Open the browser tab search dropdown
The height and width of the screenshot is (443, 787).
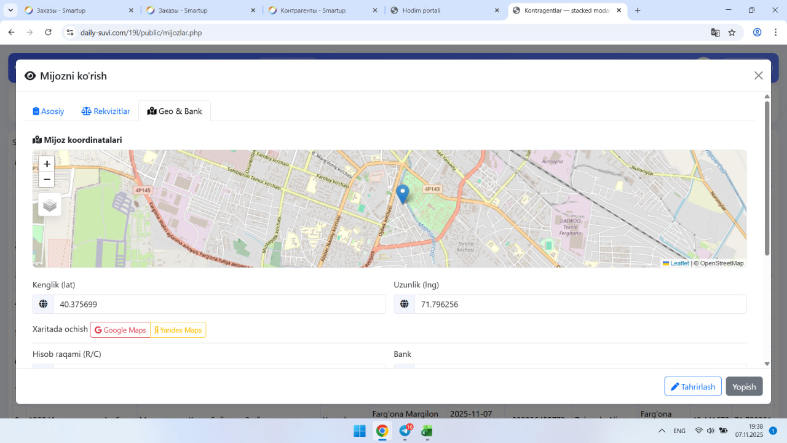tap(10, 10)
